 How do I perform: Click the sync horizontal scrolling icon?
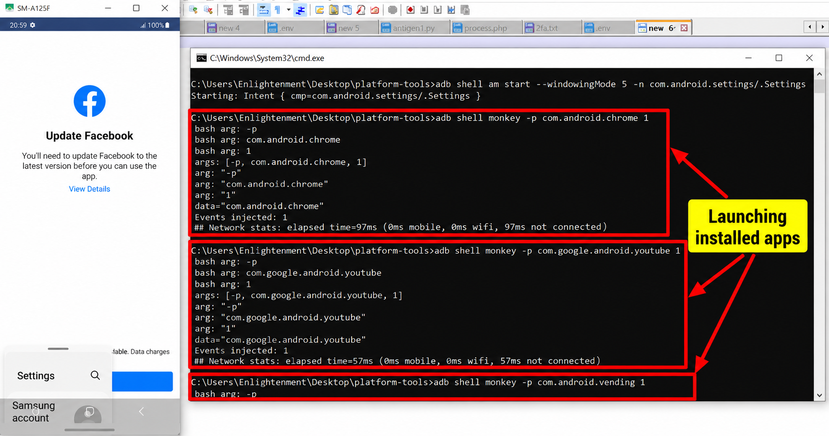click(x=244, y=10)
